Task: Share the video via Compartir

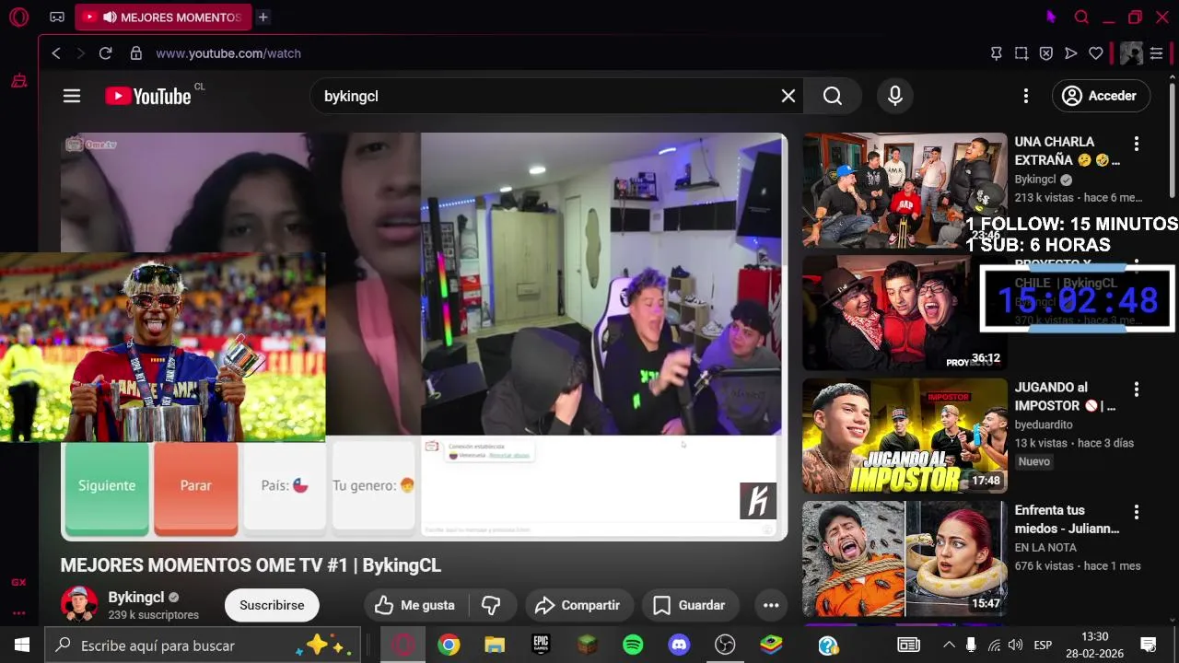Action: [578, 605]
